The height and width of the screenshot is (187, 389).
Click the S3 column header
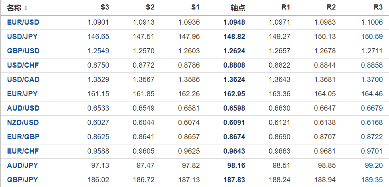[x=105, y=8]
